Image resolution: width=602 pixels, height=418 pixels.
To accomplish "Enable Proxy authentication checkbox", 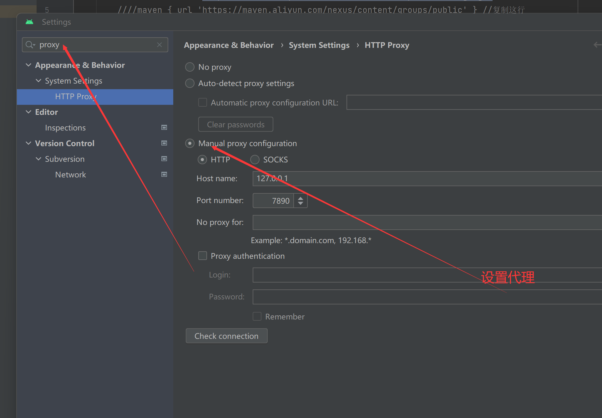I will pyautogui.click(x=203, y=256).
